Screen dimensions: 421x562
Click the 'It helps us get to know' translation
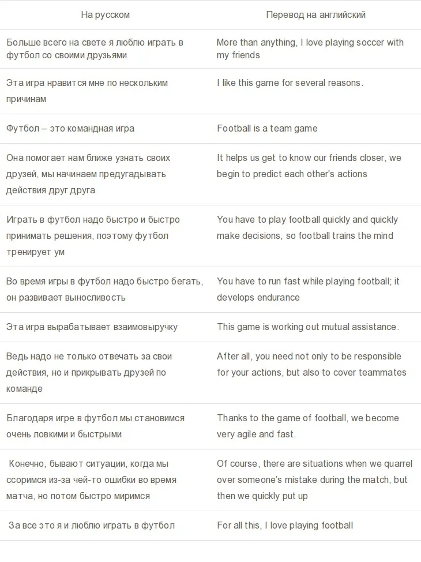[309, 166]
